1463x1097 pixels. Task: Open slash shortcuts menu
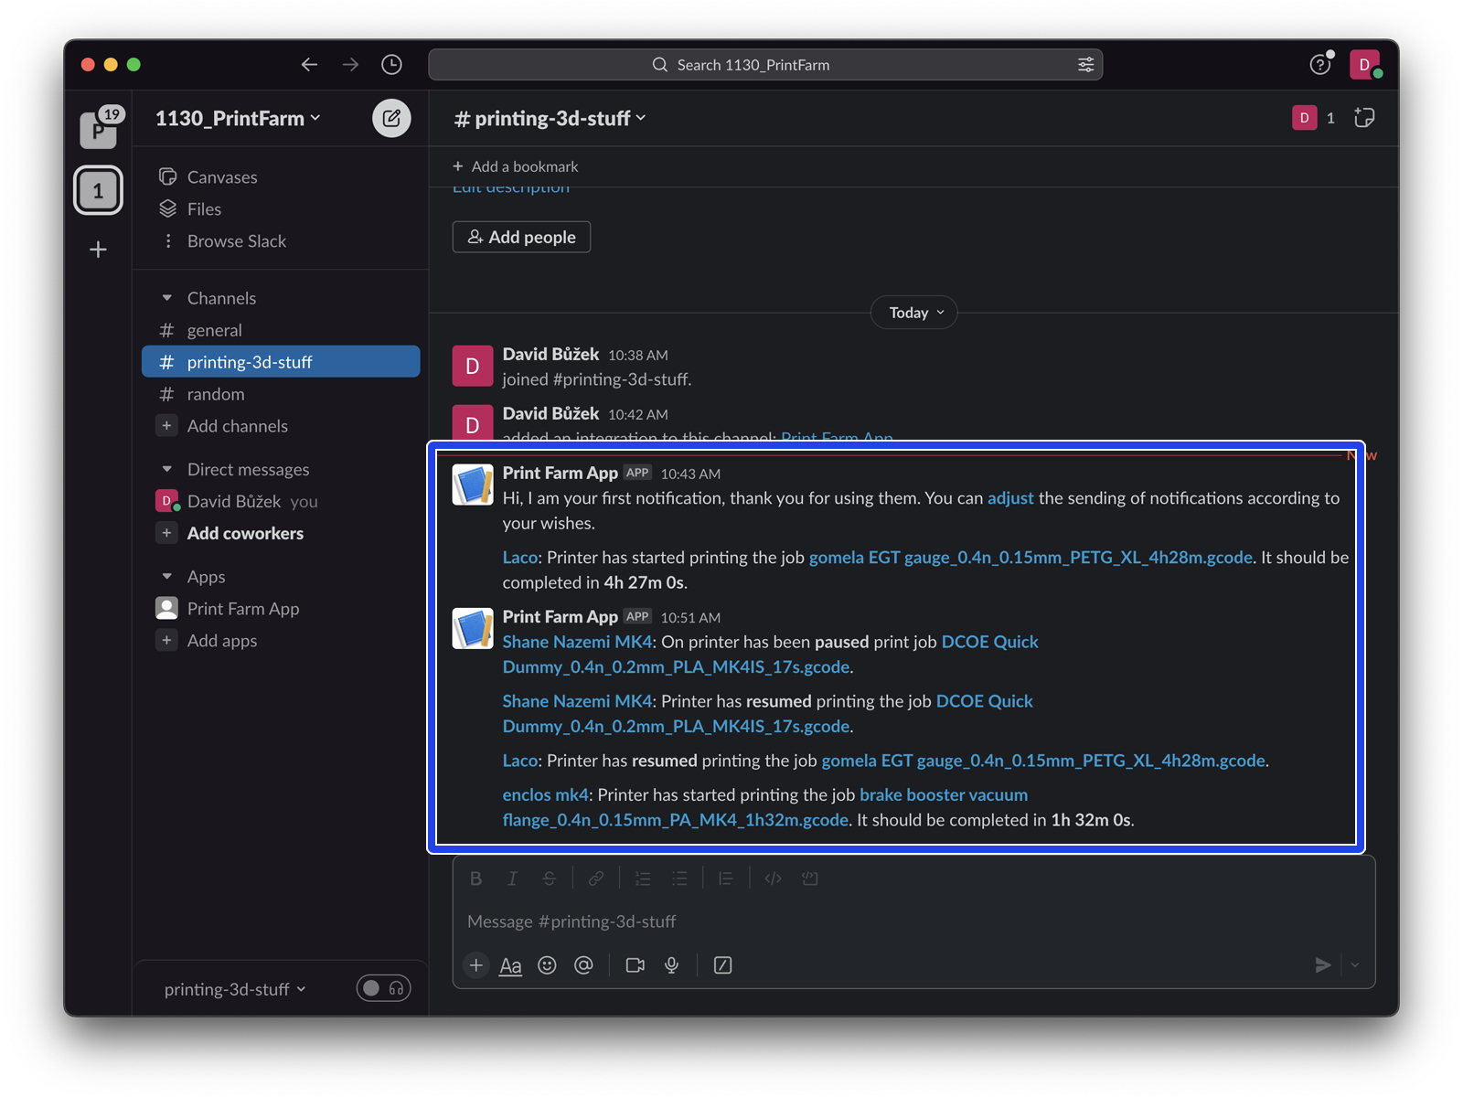tap(722, 965)
